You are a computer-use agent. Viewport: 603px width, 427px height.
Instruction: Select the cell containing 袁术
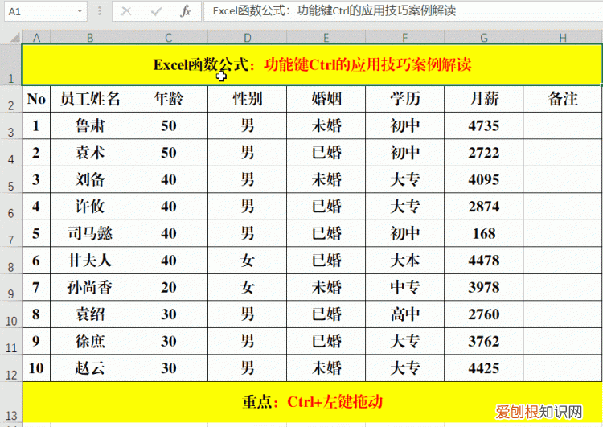(x=89, y=153)
